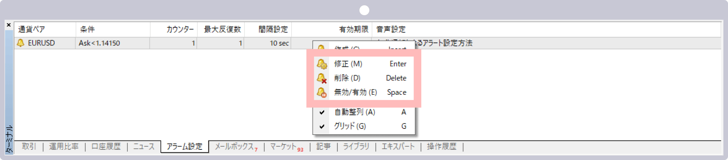728x160 pixels.
Task: Open the 口座履歴 tab
Action: click(x=106, y=147)
